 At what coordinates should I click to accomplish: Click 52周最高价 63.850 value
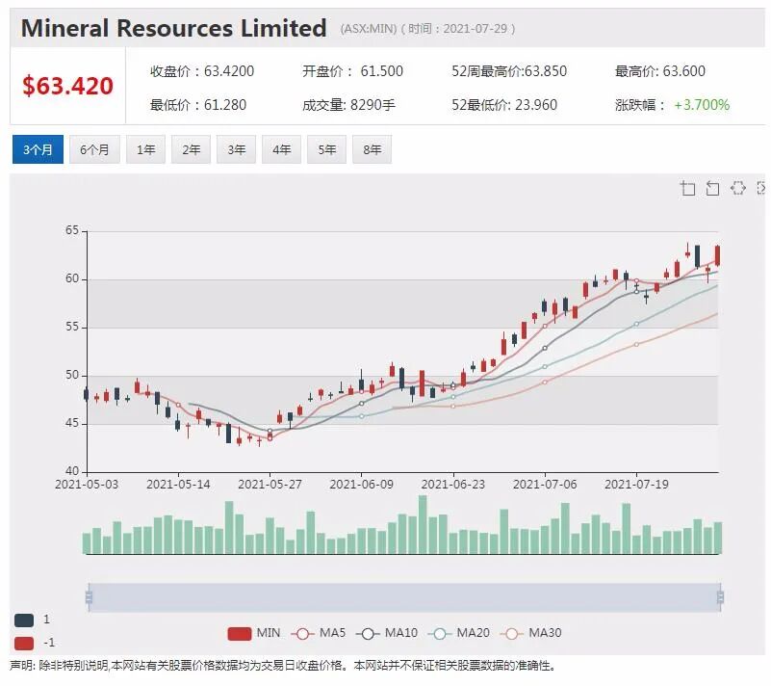pos(509,71)
